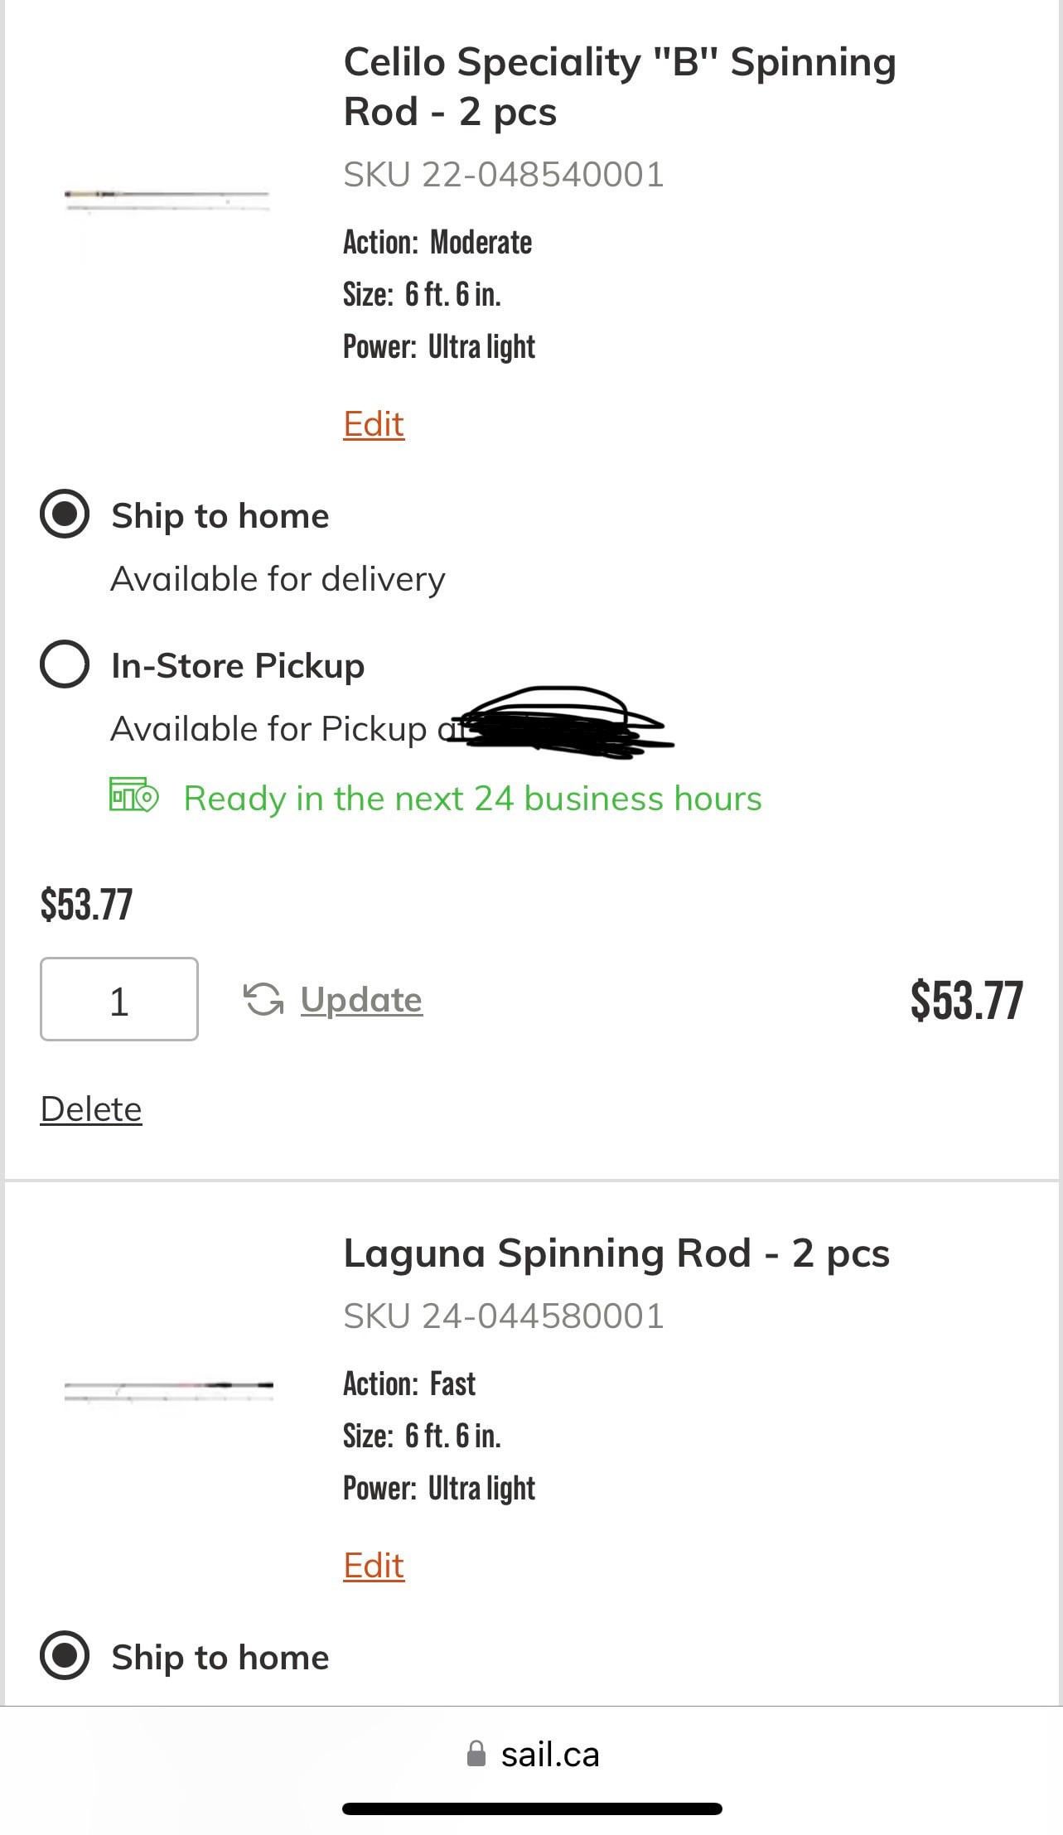Click the Update quantity link

coord(361,1000)
